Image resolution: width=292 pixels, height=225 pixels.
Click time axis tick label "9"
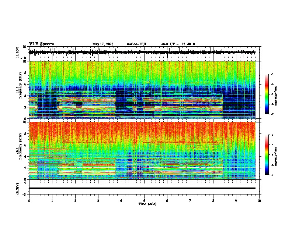[236, 201]
